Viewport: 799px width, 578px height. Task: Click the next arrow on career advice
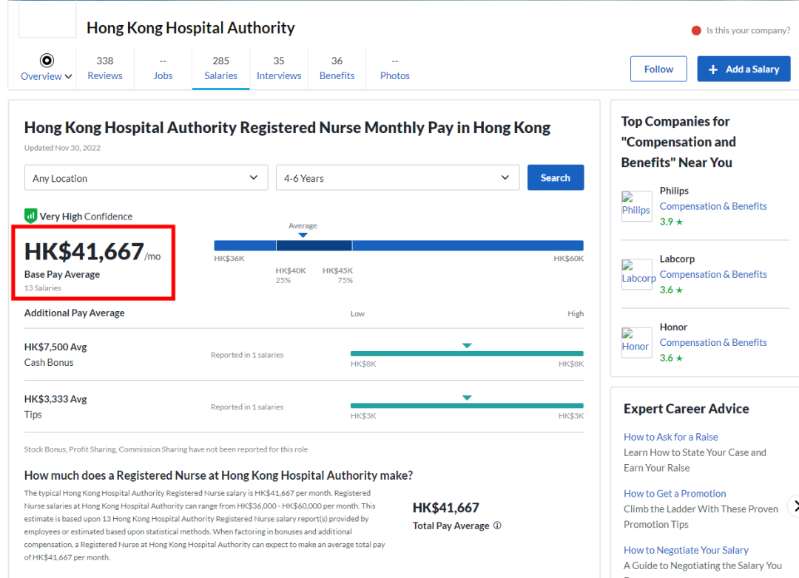(795, 506)
